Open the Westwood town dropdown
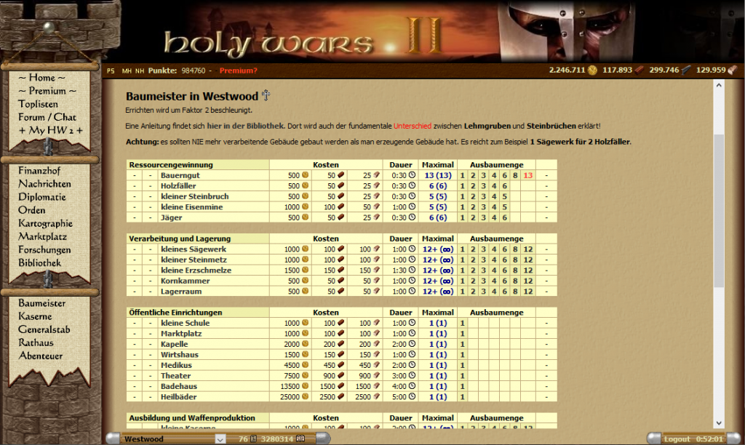This screenshot has height=445, width=745. click(220, 439)
